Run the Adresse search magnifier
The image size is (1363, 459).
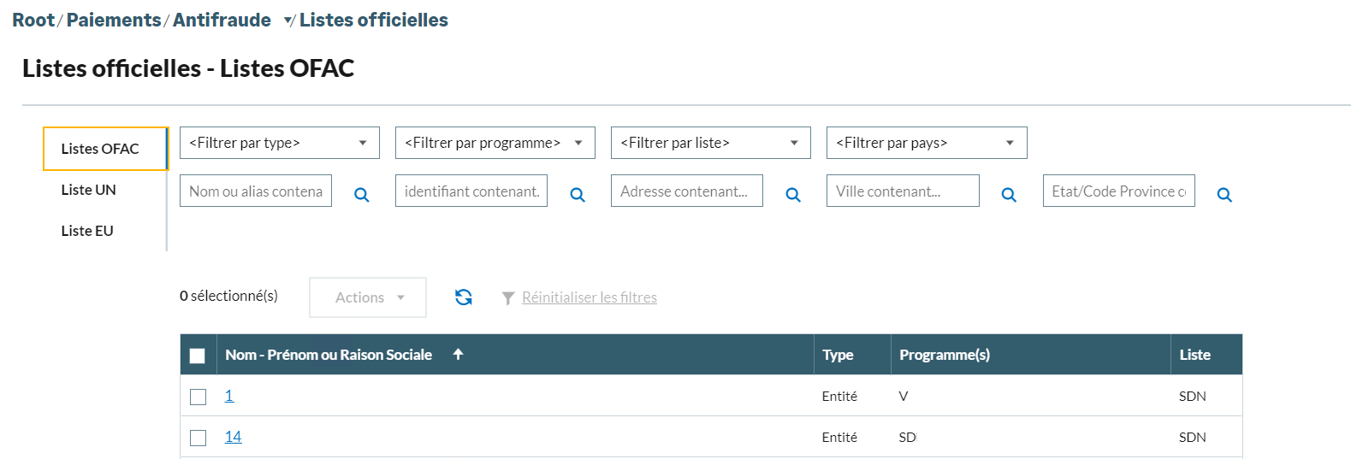793,195
